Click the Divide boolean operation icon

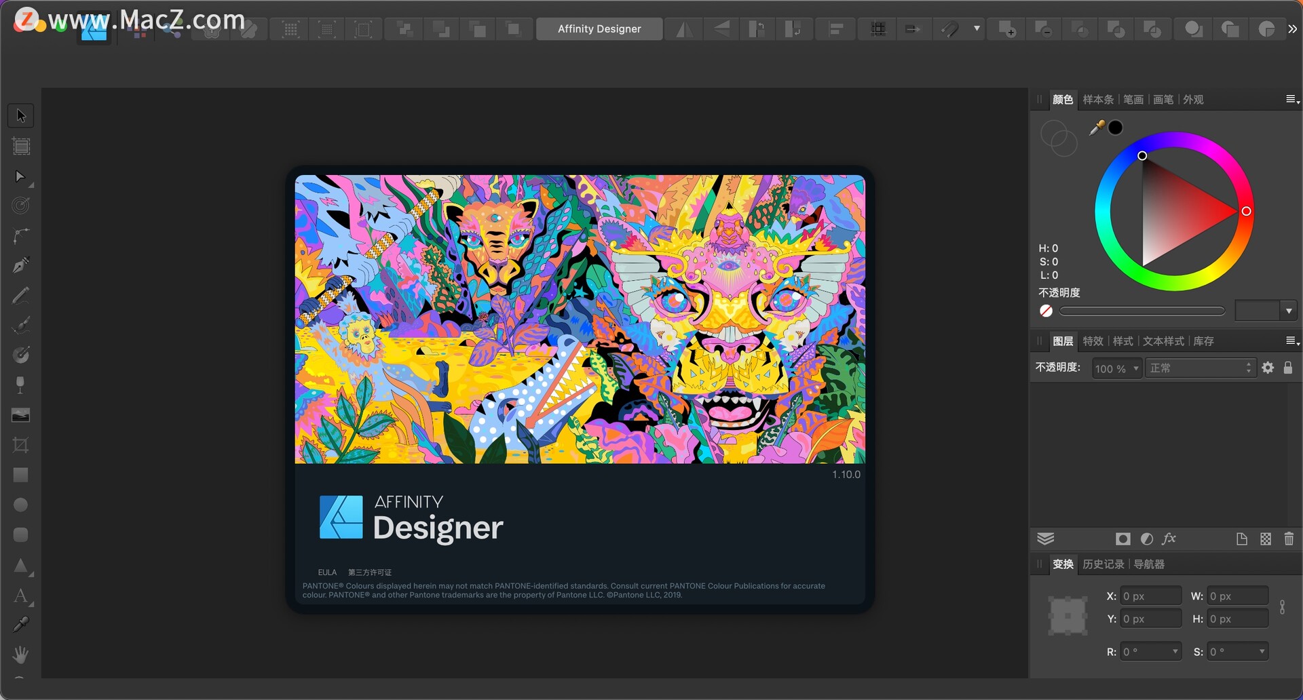point(1152,29)
